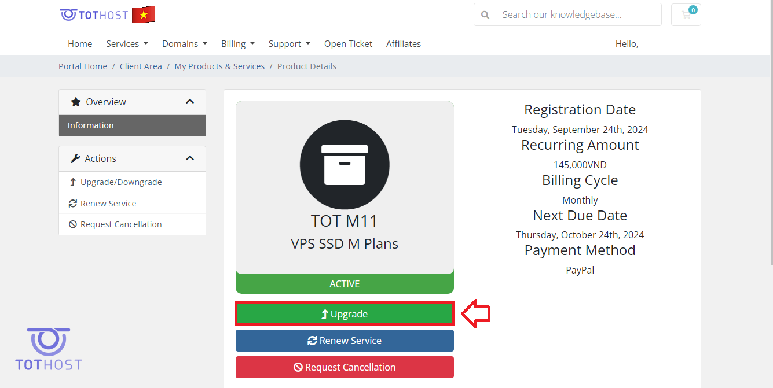Click the blue Renew Service button
This screenshot has width=773, height=388.
click(345, 341)
